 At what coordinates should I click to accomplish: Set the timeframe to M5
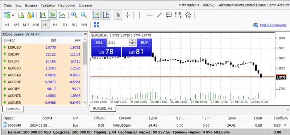point(17,25)
